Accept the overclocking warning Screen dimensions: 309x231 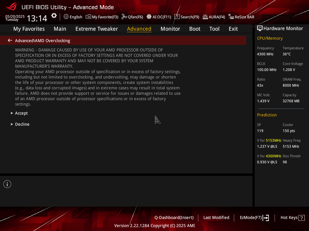(21, 113)
